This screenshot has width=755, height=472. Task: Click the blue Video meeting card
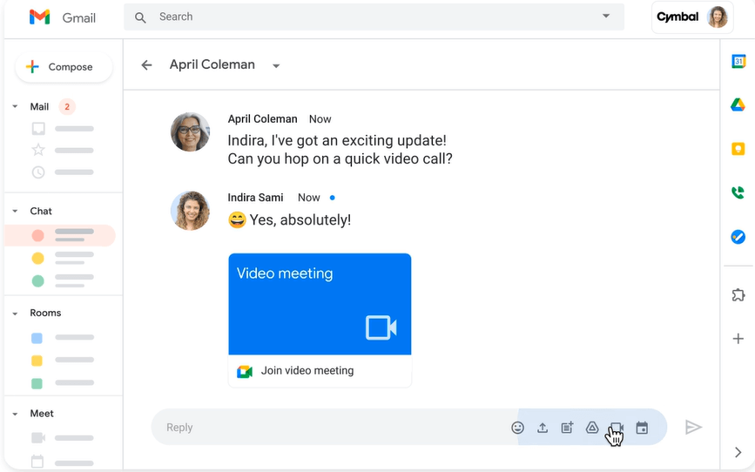pyautogui.click(x=320, y=304)
